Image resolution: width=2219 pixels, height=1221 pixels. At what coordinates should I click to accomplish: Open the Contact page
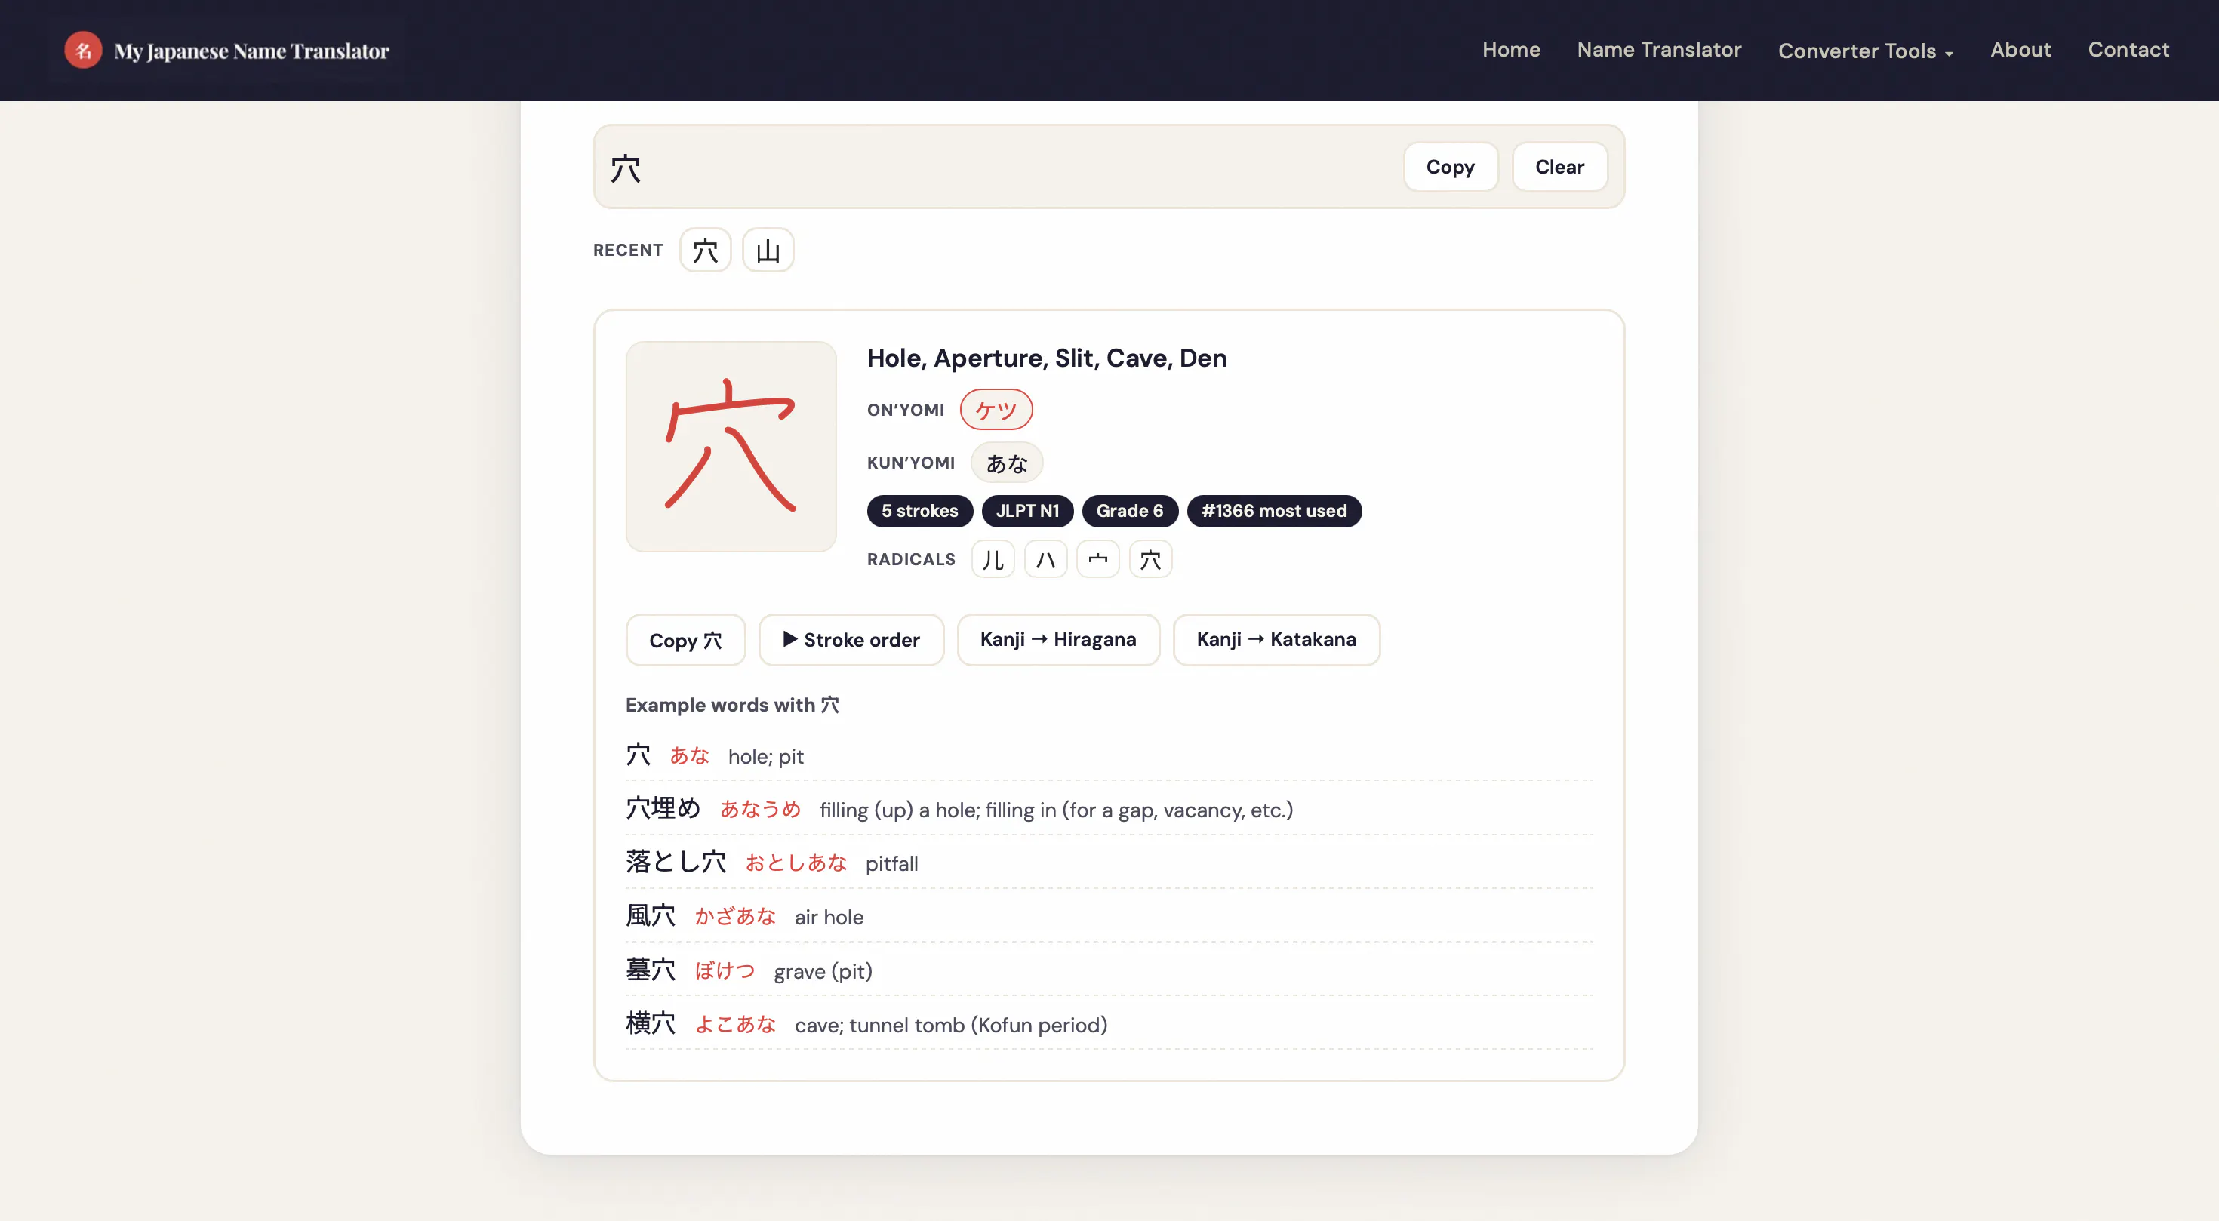tap(2128, 49)
